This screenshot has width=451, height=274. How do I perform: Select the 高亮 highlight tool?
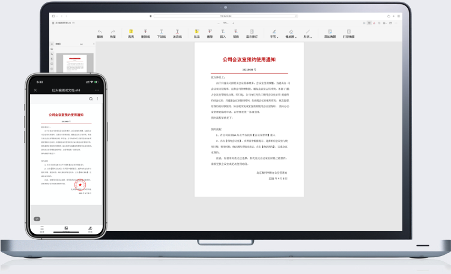coord(130,32)
